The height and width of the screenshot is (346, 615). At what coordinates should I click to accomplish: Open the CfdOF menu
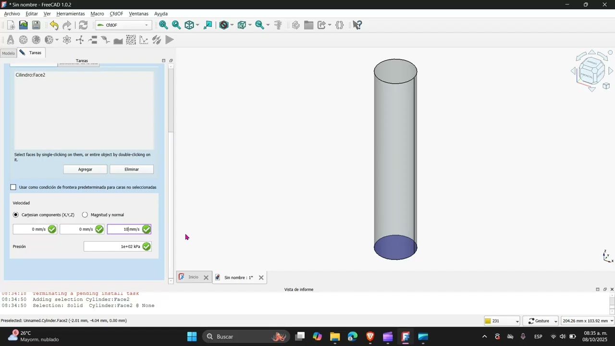click(x=116, y=14)
